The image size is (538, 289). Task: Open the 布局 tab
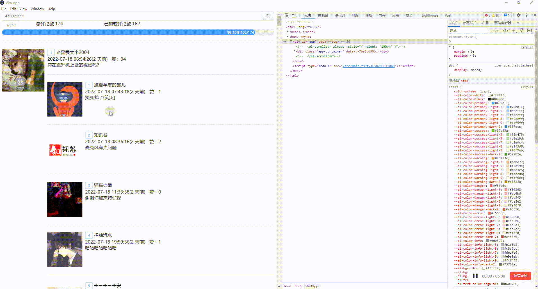[485, 23]
